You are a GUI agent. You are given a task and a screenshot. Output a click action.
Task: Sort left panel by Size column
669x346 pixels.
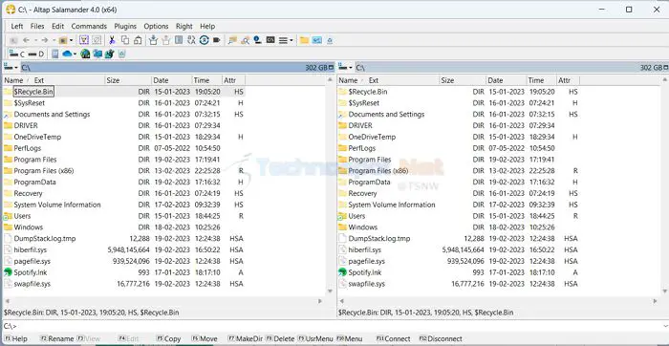(128, 80)
